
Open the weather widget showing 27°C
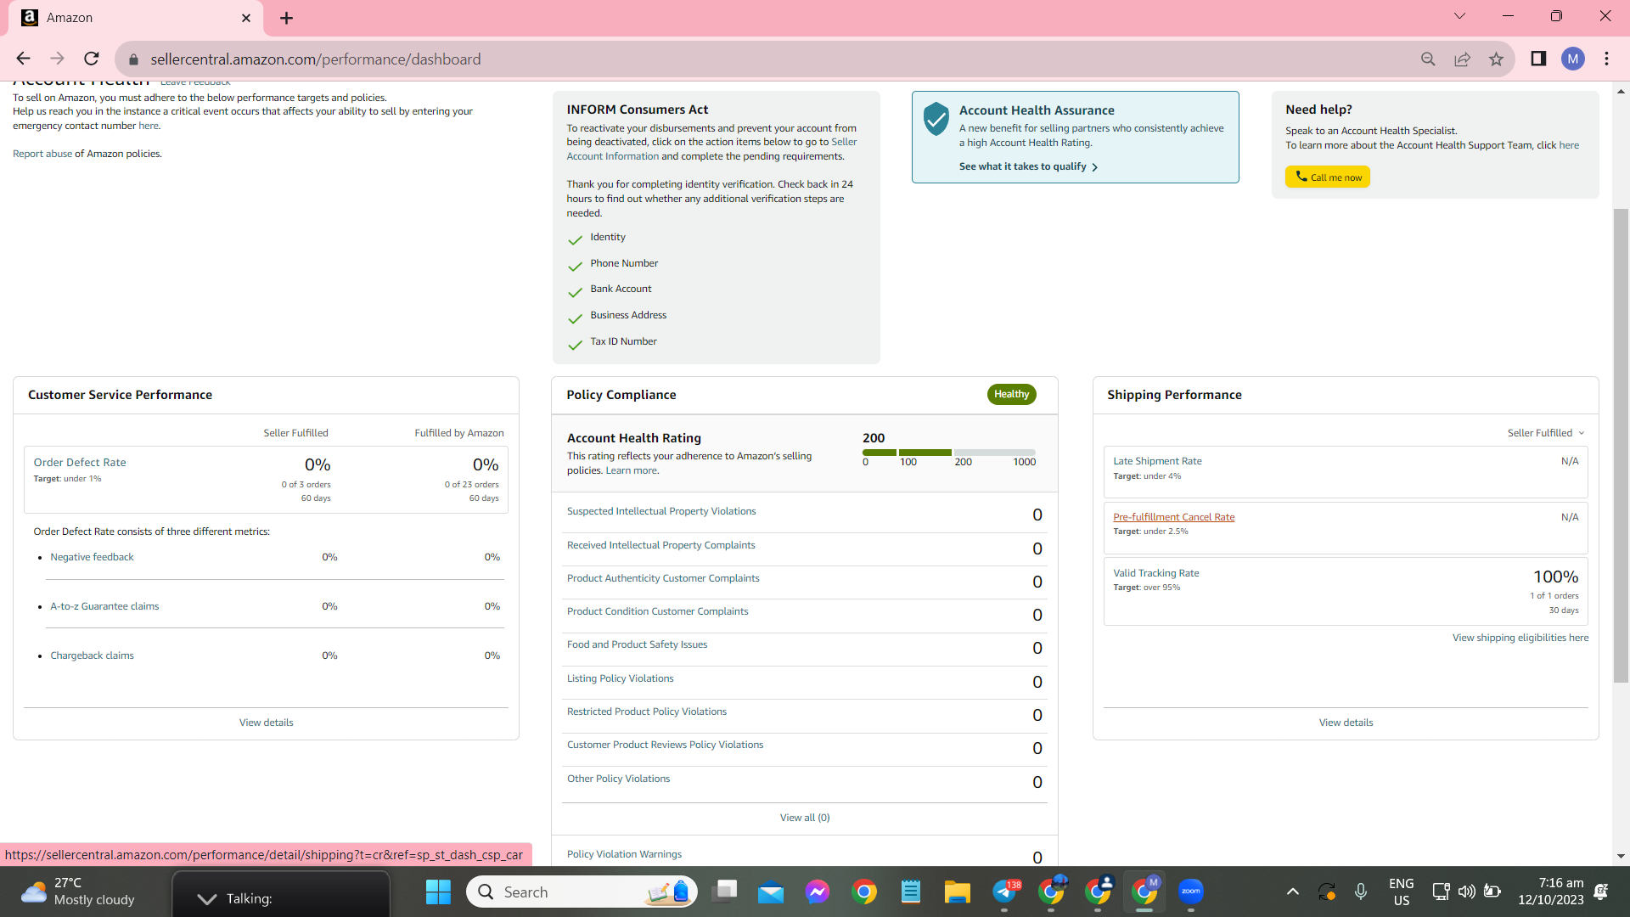[79, 892]
